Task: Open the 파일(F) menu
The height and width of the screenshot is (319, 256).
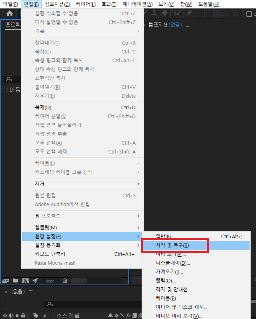Action: coord(10,4)
